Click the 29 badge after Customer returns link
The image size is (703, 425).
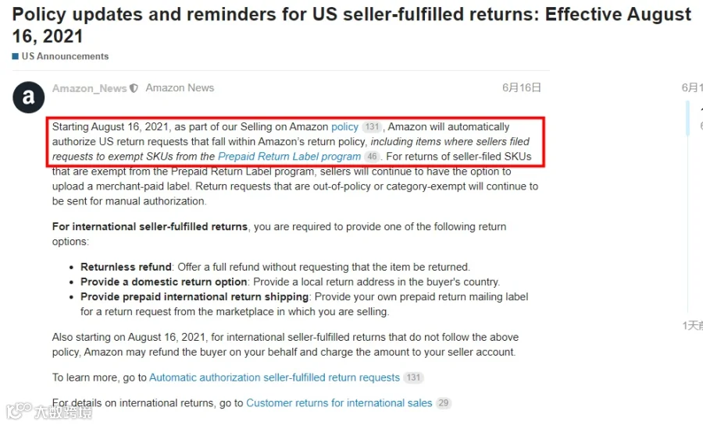pyautogui.click(x=444, y=403)
